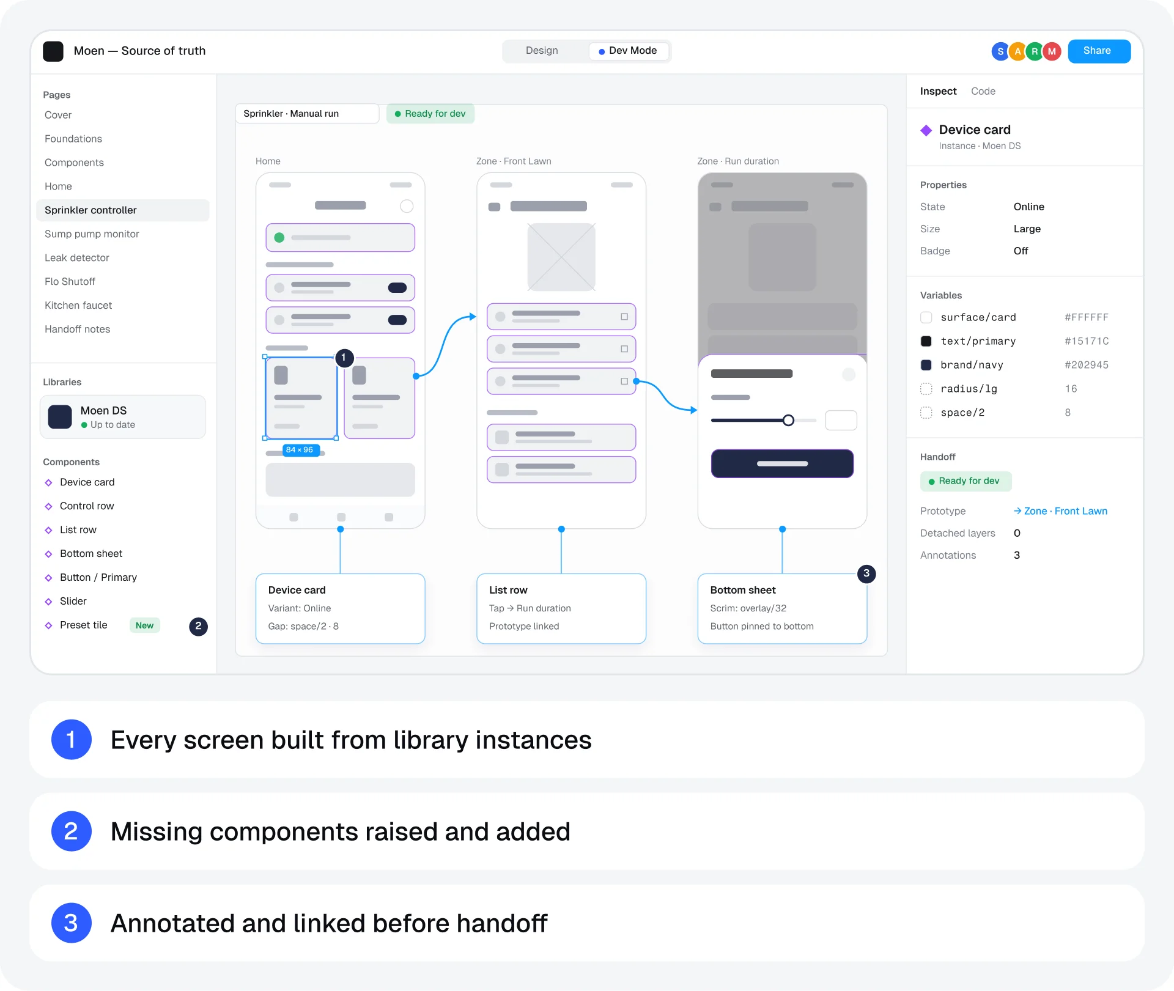Select the Sprinkler · Manual run frame label
The image size is (1174, 991).
(x=307, y=114)
